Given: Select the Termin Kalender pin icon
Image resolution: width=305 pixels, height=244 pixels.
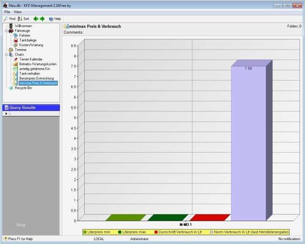Looking at the screenshot, I should pos(16,59).
